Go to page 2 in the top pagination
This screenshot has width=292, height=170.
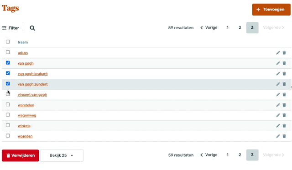point(240,27)
